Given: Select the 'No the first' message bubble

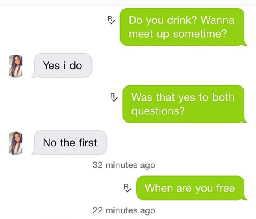Looking at the screenshot, I should coord(70,143).
